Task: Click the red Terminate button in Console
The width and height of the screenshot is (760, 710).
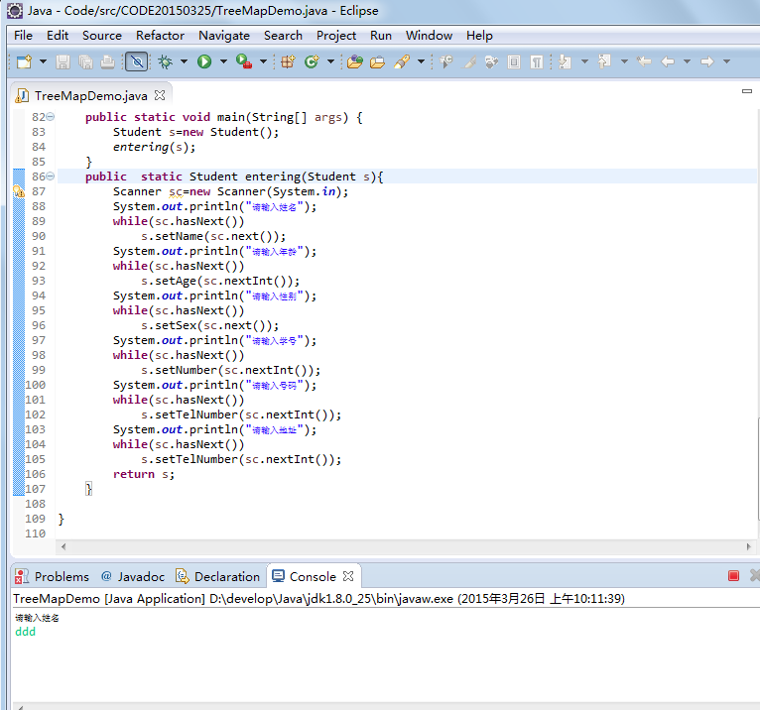Action: 733,576
